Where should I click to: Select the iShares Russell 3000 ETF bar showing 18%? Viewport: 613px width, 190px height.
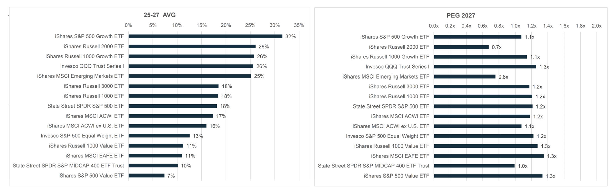173,86
